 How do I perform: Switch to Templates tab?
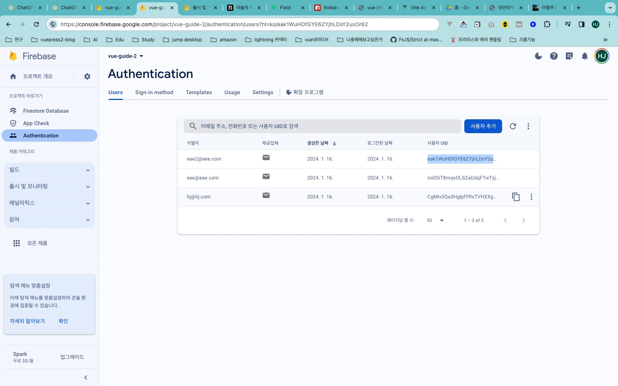pos(199,93)
